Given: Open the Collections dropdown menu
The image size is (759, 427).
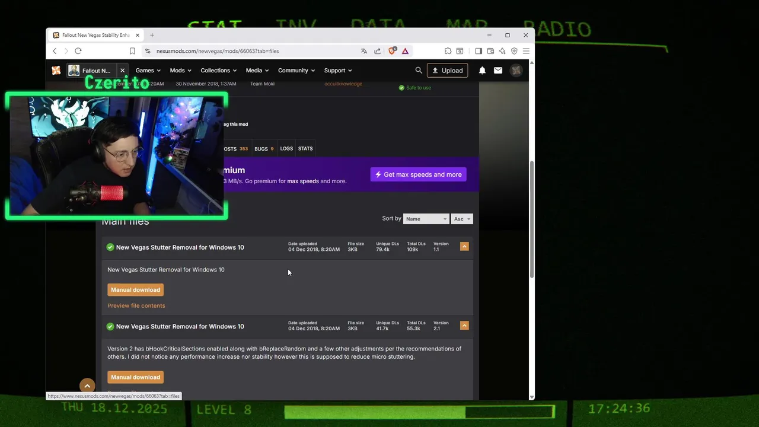Looking at the screenshot, I should point(218,71).
